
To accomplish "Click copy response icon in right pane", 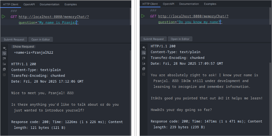I will [x=144, y=69].
